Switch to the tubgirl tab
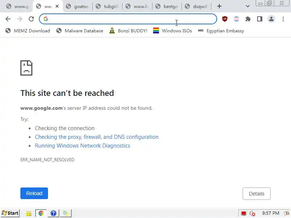Screen dimensions: 291x218 click(108, 7)
